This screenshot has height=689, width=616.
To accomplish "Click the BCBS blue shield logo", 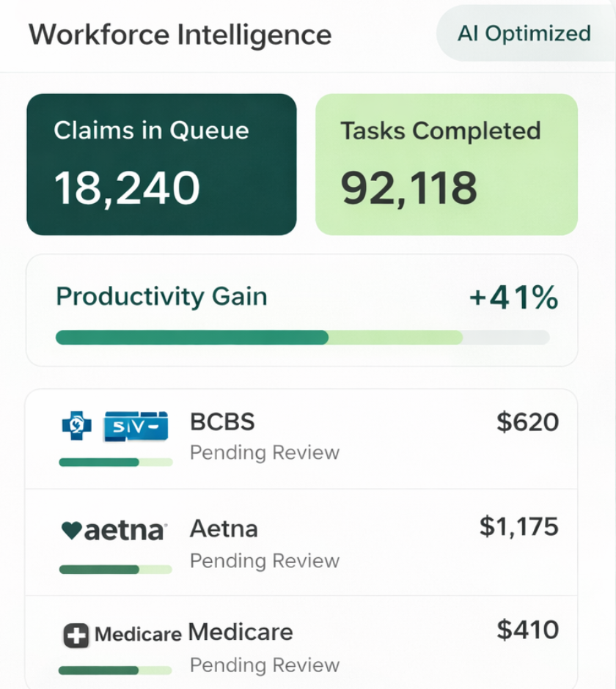I will pyautogui.click(x=136, y=426).
